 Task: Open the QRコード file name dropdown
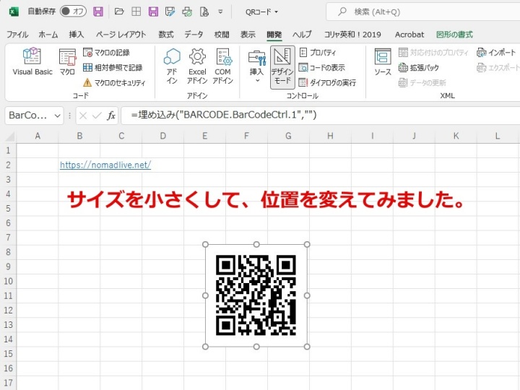click(x=261, y=12)
